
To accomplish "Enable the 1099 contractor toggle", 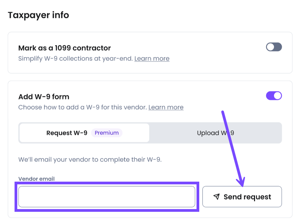I will click(x=274, y=47).
